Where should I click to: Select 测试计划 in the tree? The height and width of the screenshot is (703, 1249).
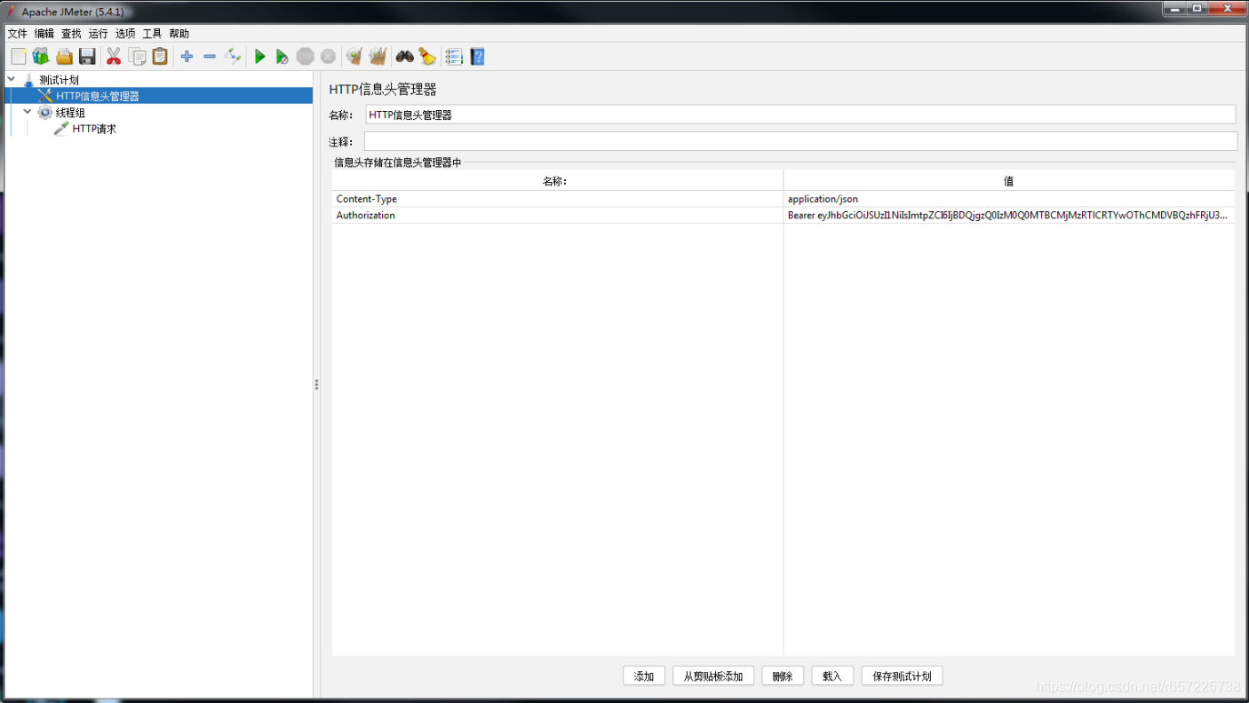[x=59, y=80]
